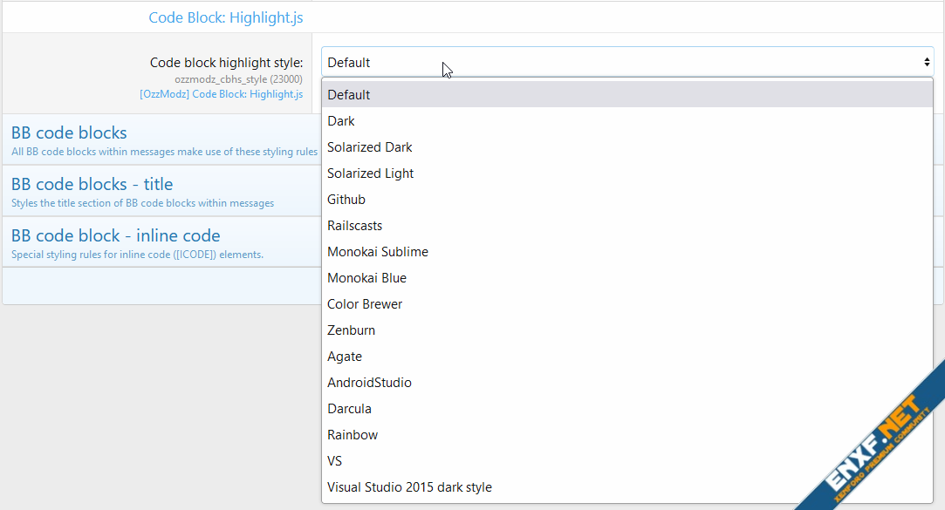
Task: Pick Darcula from the dropdown
Action: 349,409
